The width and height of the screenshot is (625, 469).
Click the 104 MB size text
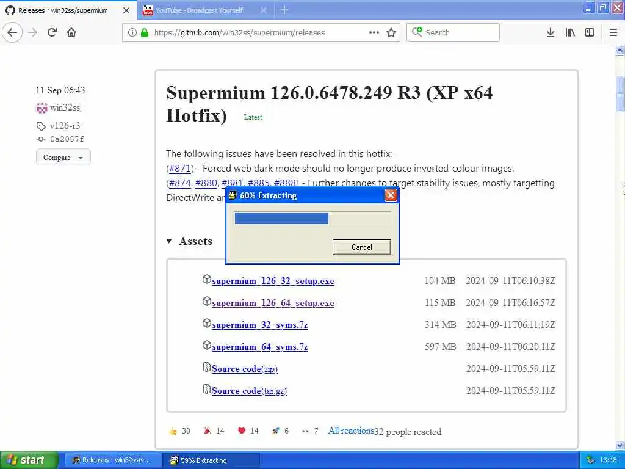click(x=439, y=281)
